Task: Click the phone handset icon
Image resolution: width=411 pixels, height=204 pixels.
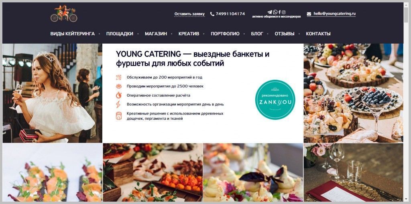Action: pyautogui.click(x=212, y=14)
